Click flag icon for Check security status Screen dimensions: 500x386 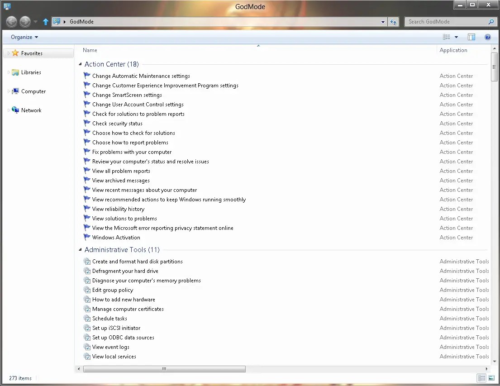pos(87,123)
